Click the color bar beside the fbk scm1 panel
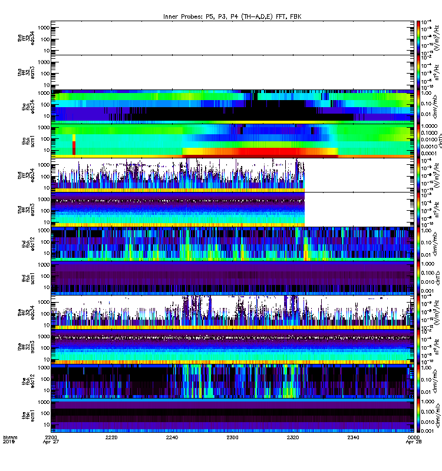Viewport: 442px width, 471px height. (418, 416)
